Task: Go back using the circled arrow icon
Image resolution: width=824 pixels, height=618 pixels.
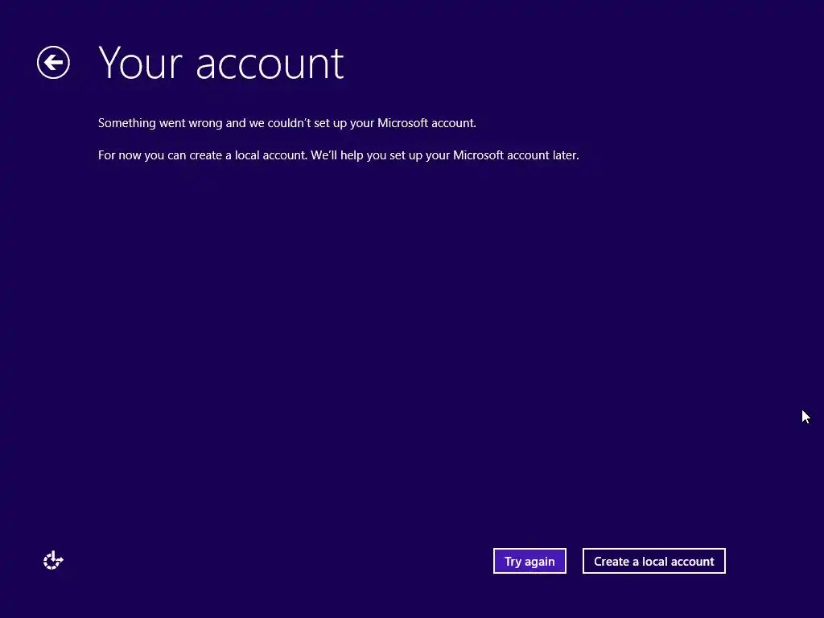Action: [x=53, y=63]
